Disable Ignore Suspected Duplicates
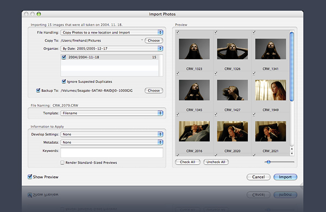The image size is (326, 212). (64, 81)
